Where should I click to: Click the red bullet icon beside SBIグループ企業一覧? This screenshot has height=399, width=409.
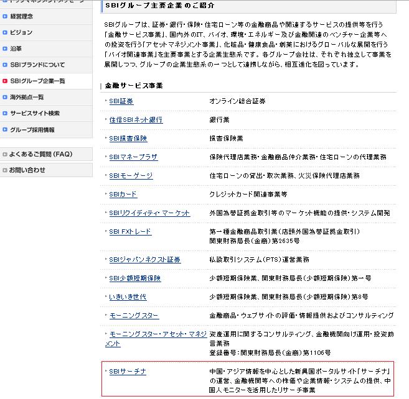5,81
